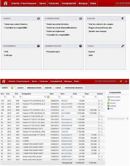
Task: Click the Payé column filter field
Action: [x=91, y=97]
